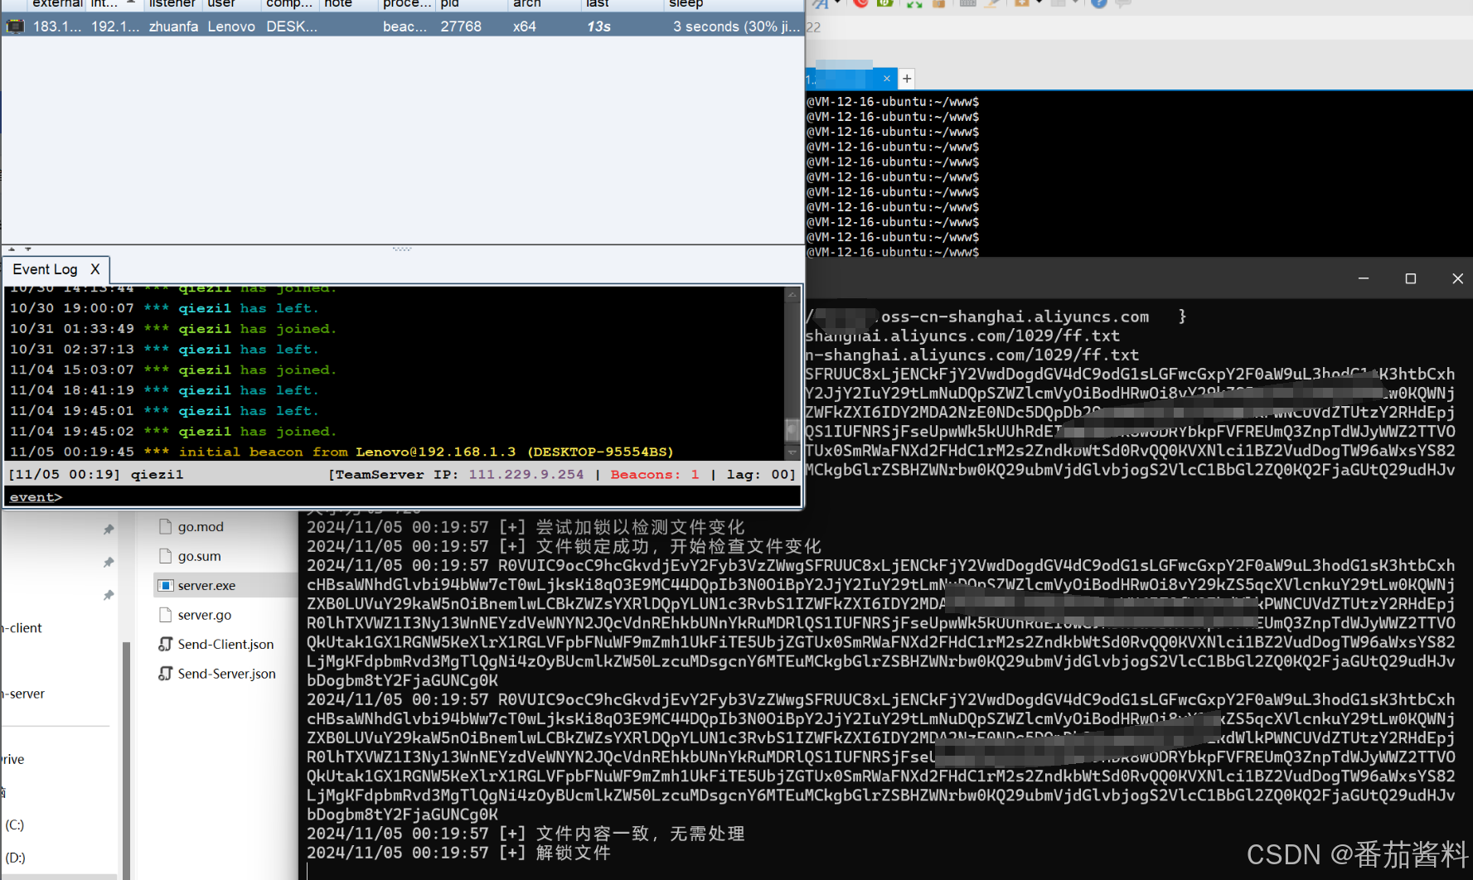Open the go.mod file
This screenshot has height=880, width=1473.
(x=201, y=526)
